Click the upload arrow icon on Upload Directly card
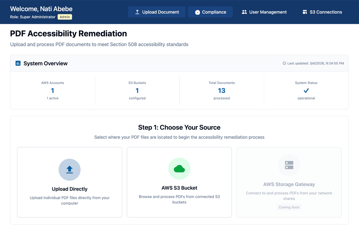Viewport: 359px width, 239px height. coord(69,169)
